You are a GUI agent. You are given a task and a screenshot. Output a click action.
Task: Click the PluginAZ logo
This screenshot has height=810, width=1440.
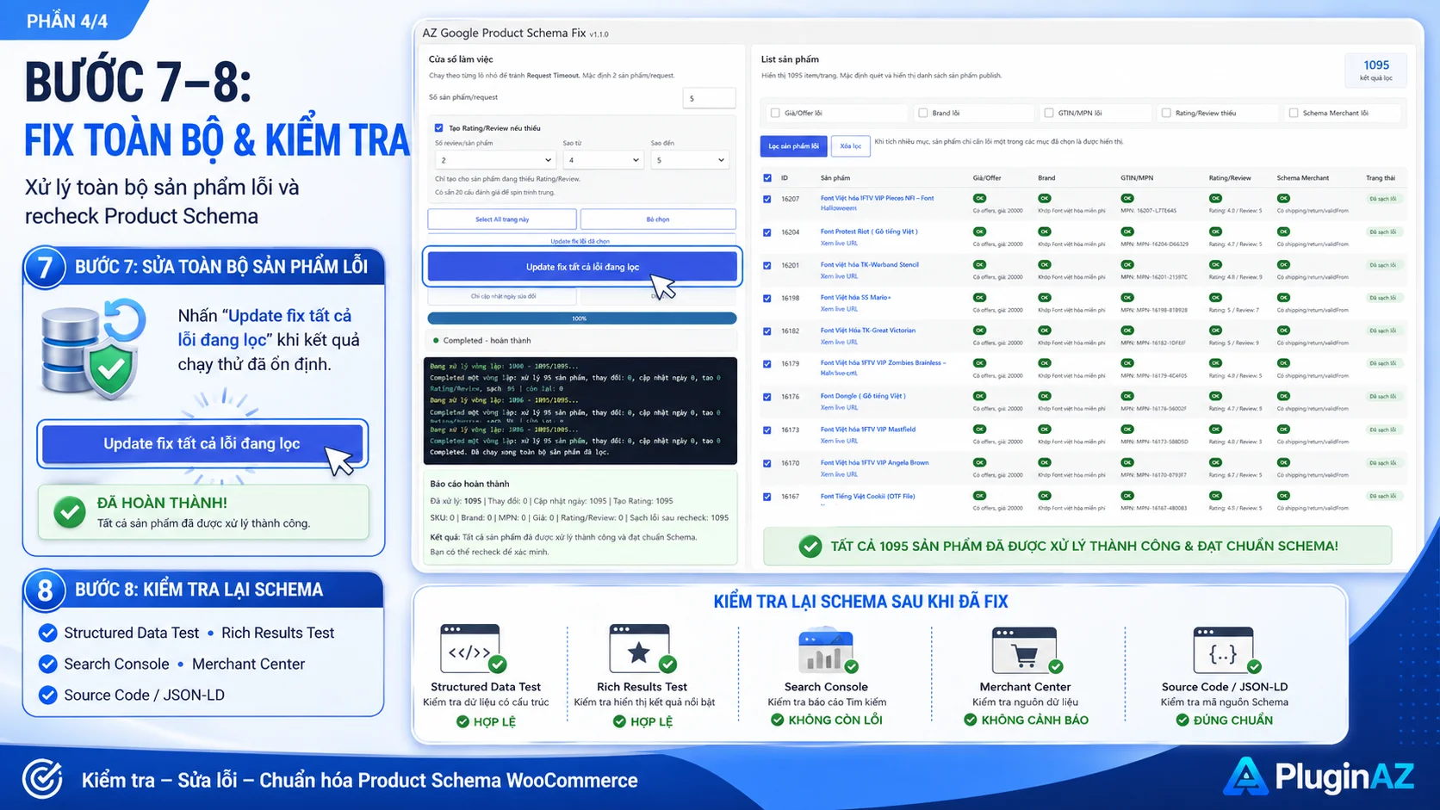pyautogui.click(x=1319, y=776)
